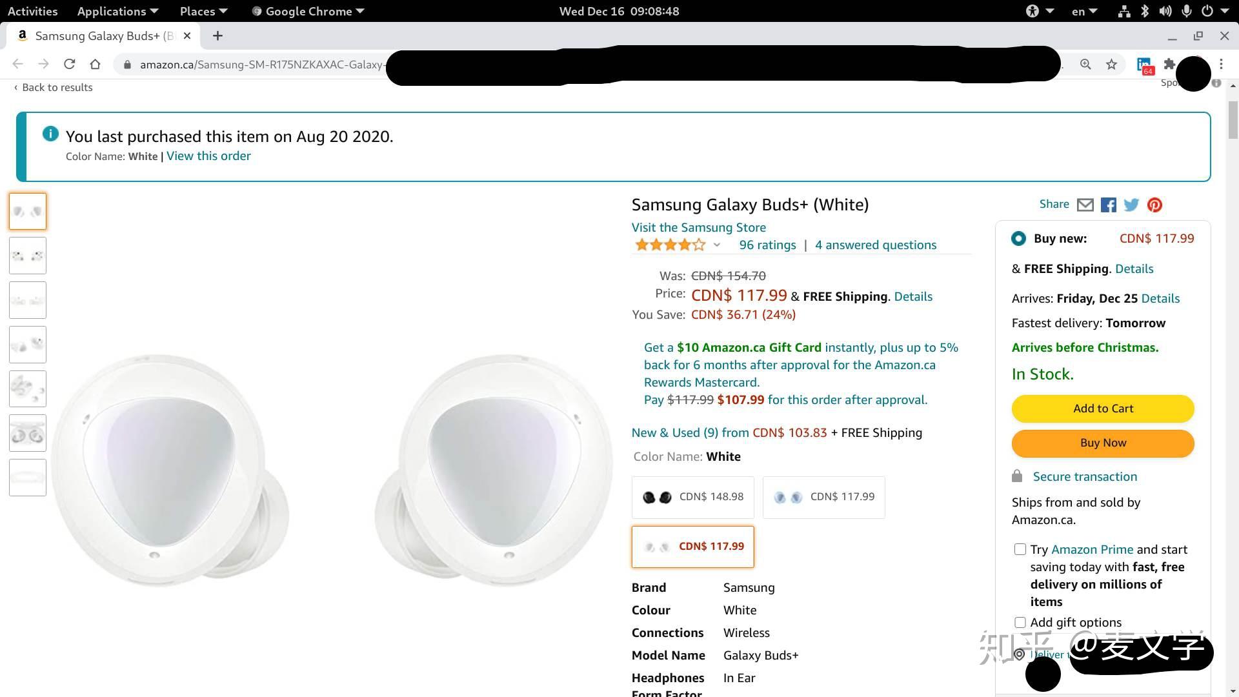Viewport: 1239px width, 697px height.
Task: Expand the star ratings breakdown arrow
Action: pyautogui.click(x=716, y=245)
